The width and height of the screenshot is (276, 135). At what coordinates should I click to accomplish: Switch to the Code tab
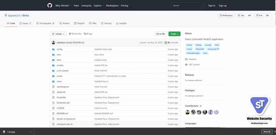[x=11, y=23]
